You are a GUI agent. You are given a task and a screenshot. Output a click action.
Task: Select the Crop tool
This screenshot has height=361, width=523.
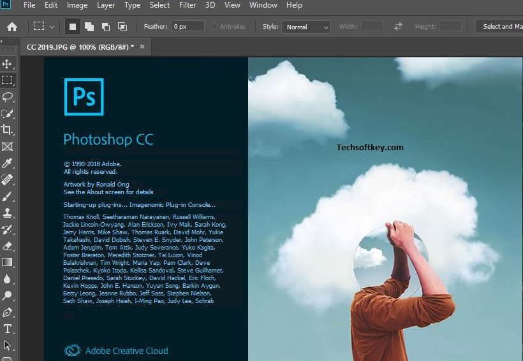click(7, 129)
